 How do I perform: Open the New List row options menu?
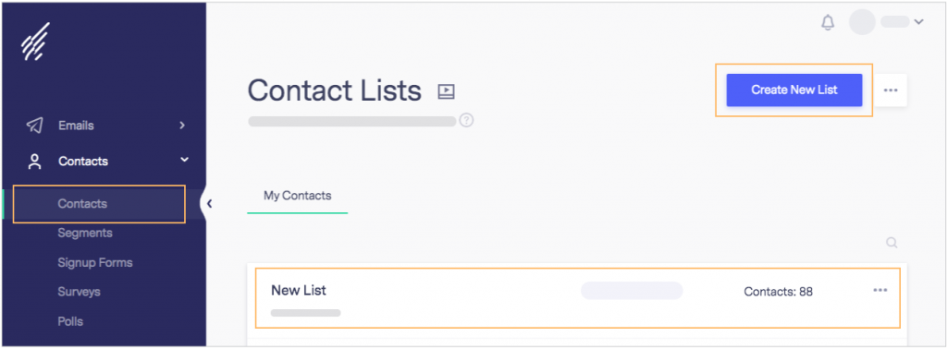(x=880, y=290)
